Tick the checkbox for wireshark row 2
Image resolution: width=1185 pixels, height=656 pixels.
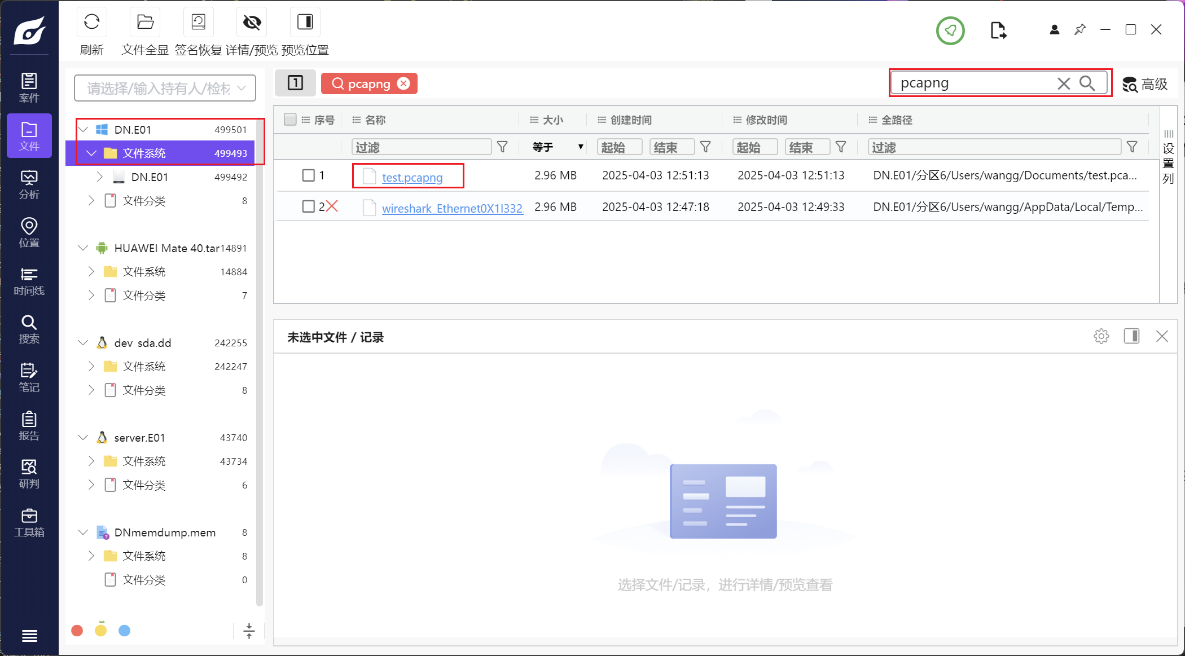(308, 206)
